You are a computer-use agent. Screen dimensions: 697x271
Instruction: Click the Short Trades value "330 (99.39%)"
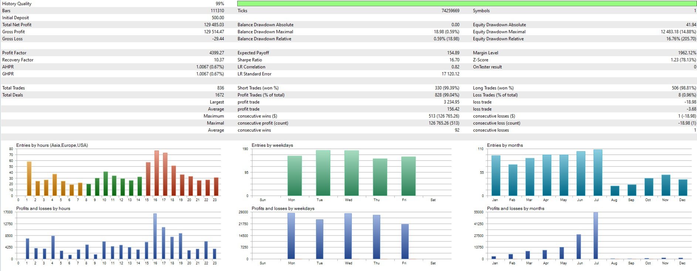point(447,88)
